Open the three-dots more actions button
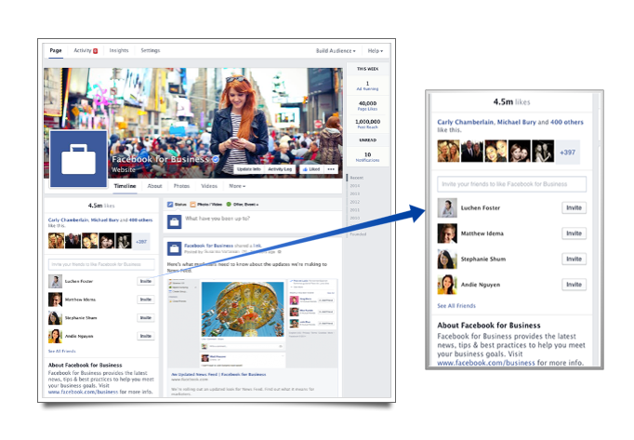634x440 pixels. click(332, 170)
